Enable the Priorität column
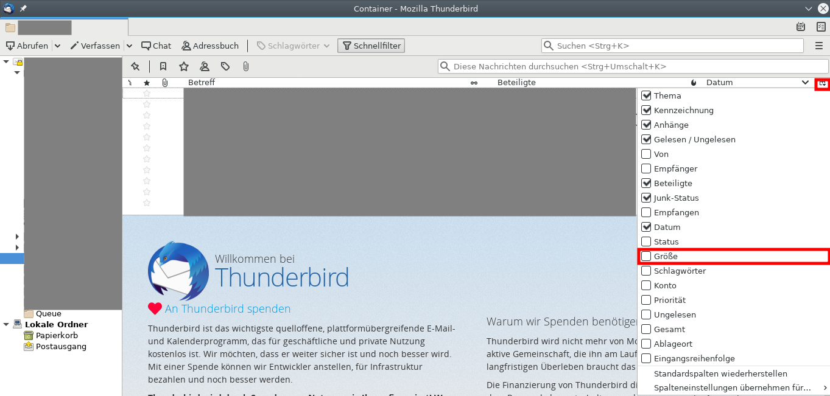Viewport: 830px width, 396px height. click(733, 300)
